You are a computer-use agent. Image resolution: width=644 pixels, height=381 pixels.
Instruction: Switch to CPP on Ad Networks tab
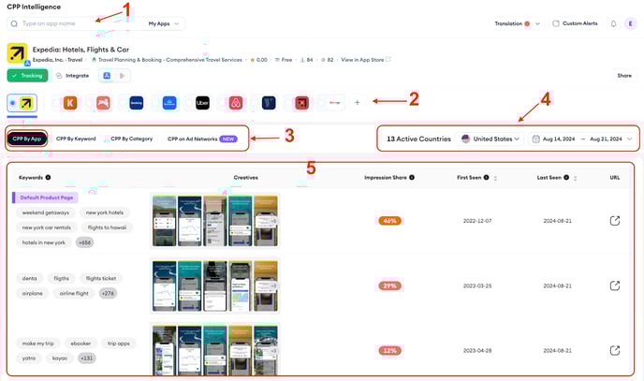tap(202, 139)
